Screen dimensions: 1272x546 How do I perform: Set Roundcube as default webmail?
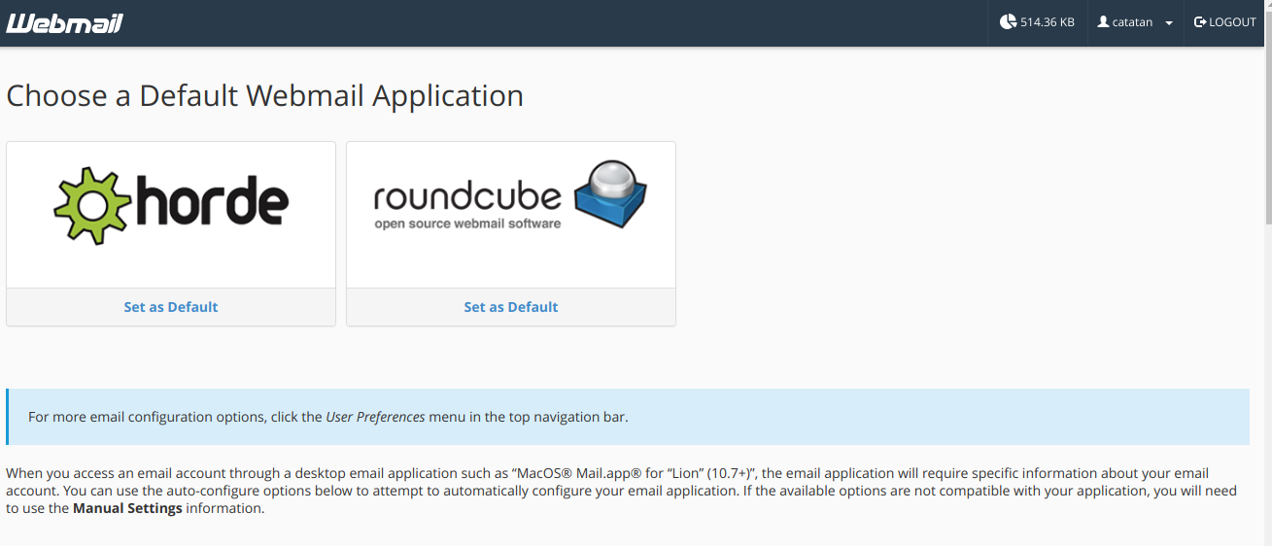click(x=511, y=307)
